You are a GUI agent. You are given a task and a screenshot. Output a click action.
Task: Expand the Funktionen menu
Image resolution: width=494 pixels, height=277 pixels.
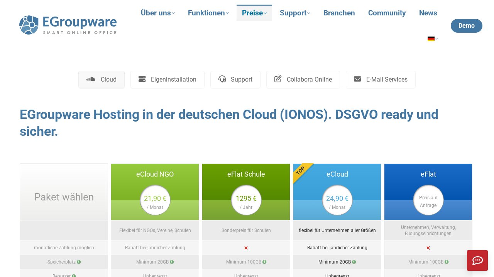(x=208, y=13)
